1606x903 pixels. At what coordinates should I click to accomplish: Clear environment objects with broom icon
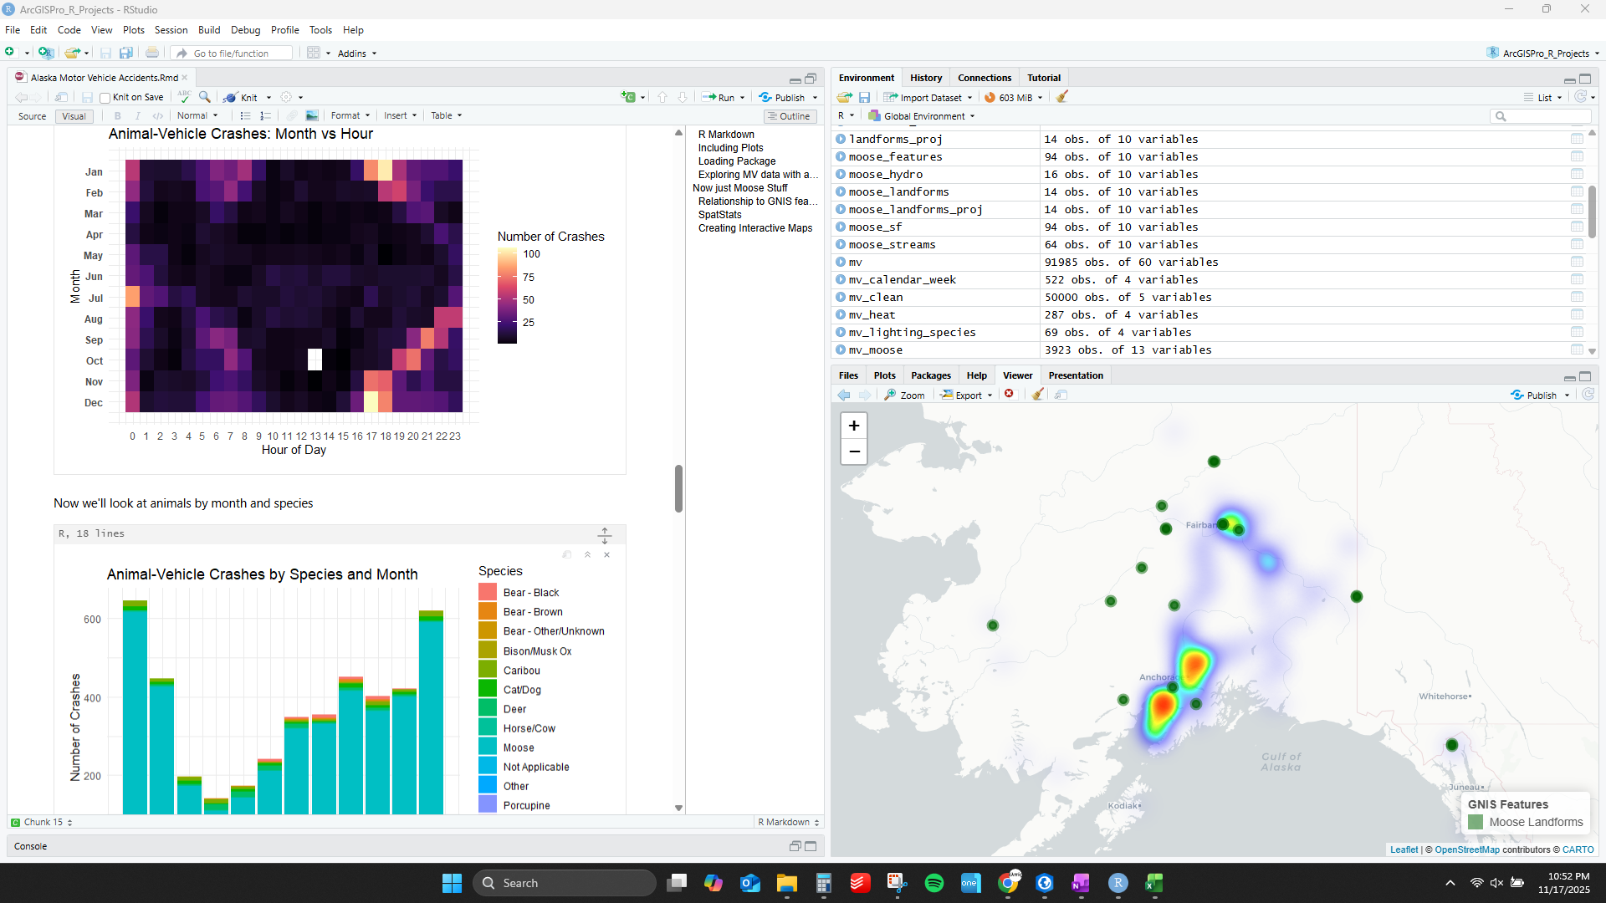pyautogui.click(x=1062, y=97)
